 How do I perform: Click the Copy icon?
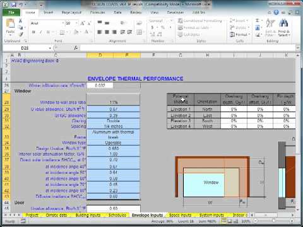coord(20,27)
